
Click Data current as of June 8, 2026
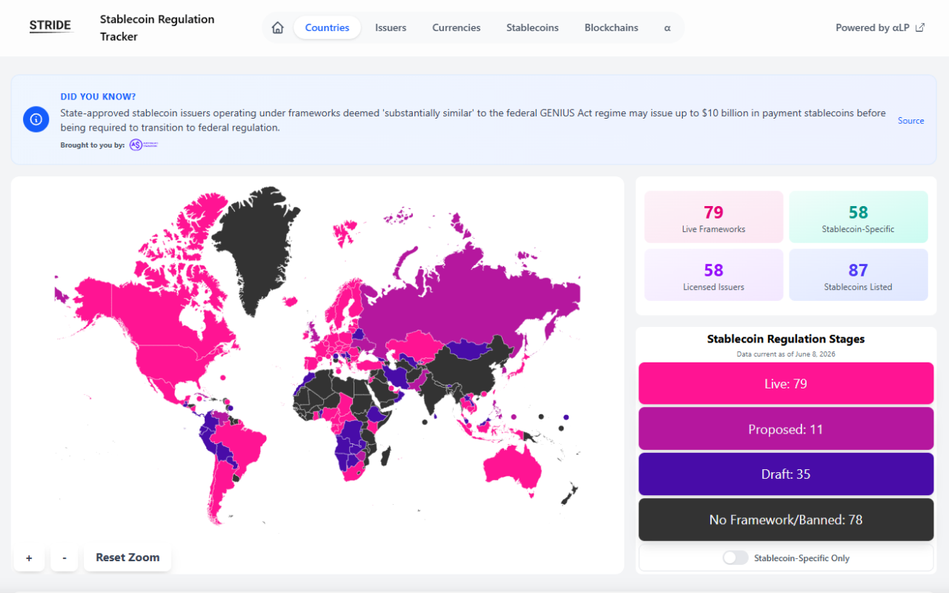click(x=786, y=354)
